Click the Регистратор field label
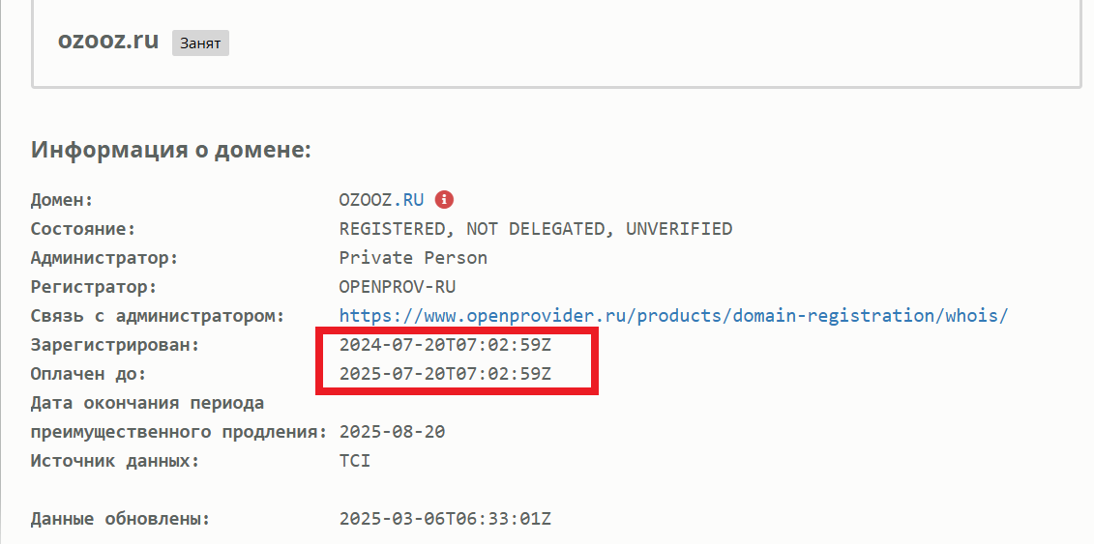This screenshot has height=544, width=1094. tap(94, 287)
